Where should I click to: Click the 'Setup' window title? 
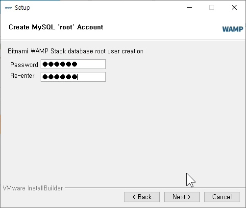pyautogui.click(x=23, y=8)
